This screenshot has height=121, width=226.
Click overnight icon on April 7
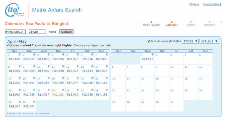[x=107, y=55]
